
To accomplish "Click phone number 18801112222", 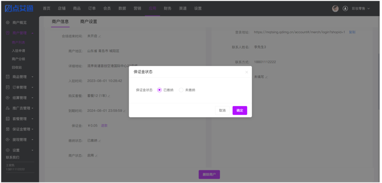I will click(265, 62).
